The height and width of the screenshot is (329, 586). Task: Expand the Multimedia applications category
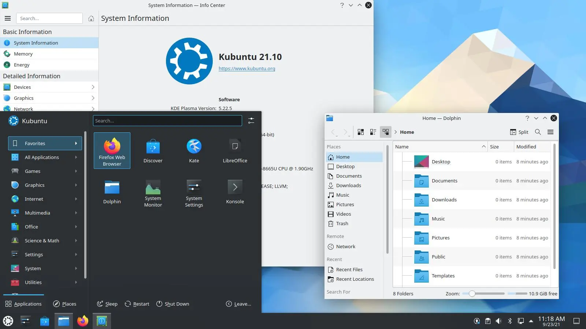pos(45,213)
